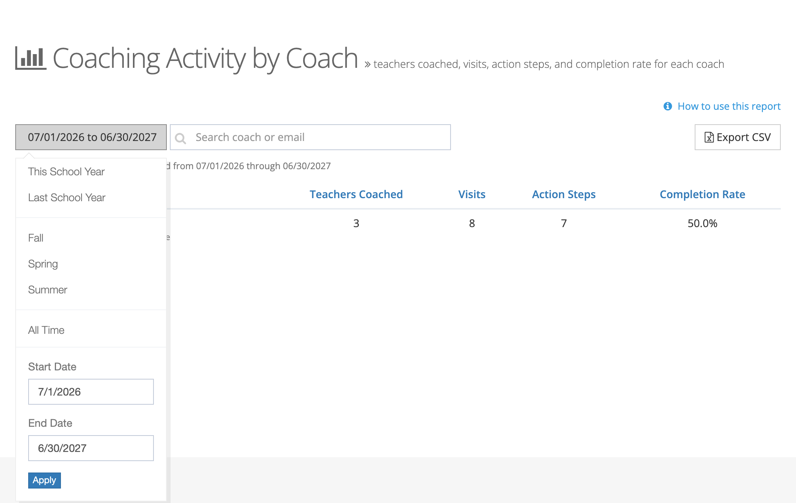Open How to use this report link
The image size is (796, 503).
[729, 106]
